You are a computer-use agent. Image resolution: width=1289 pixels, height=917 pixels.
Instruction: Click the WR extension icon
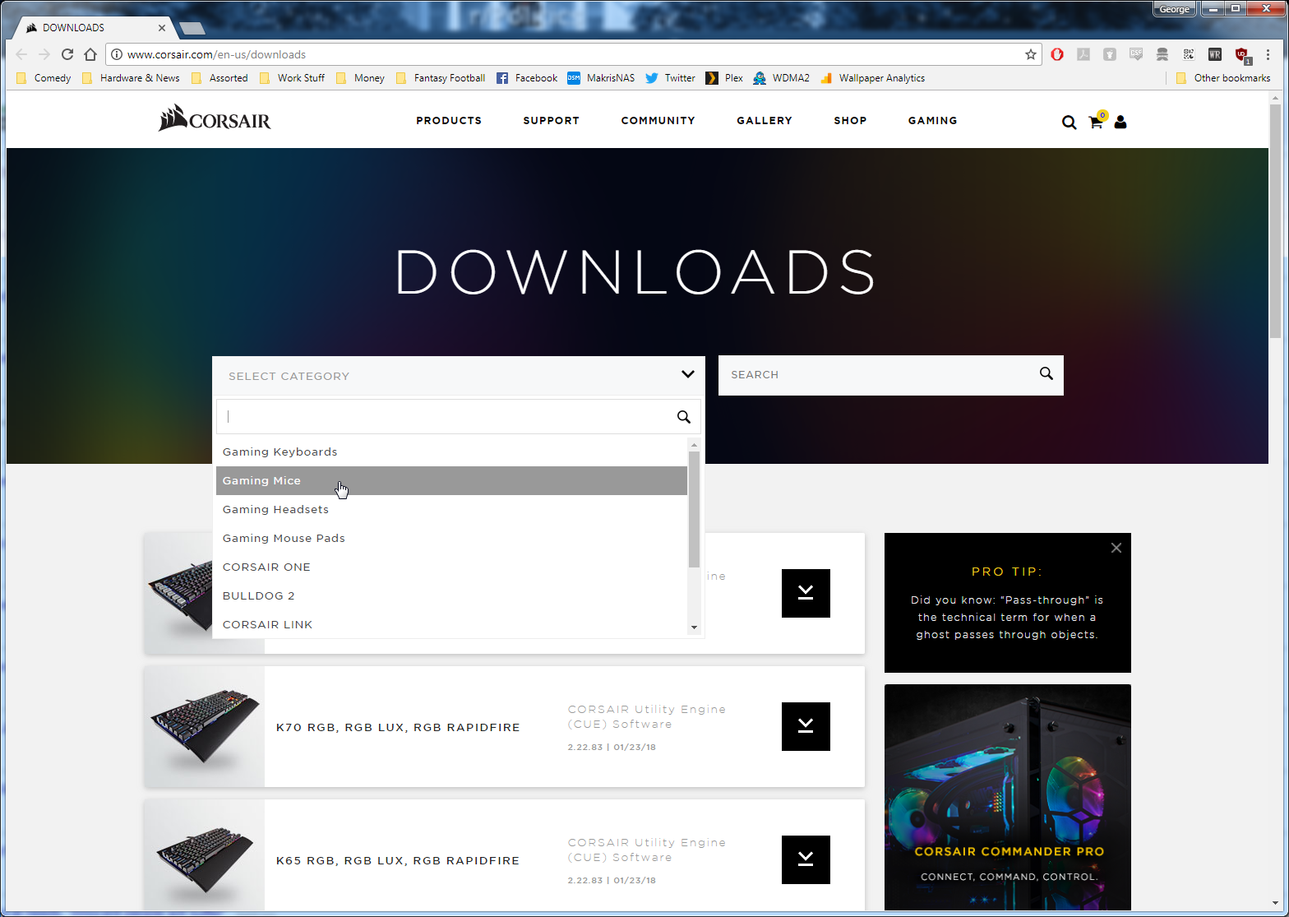[x=1215, y=54]
